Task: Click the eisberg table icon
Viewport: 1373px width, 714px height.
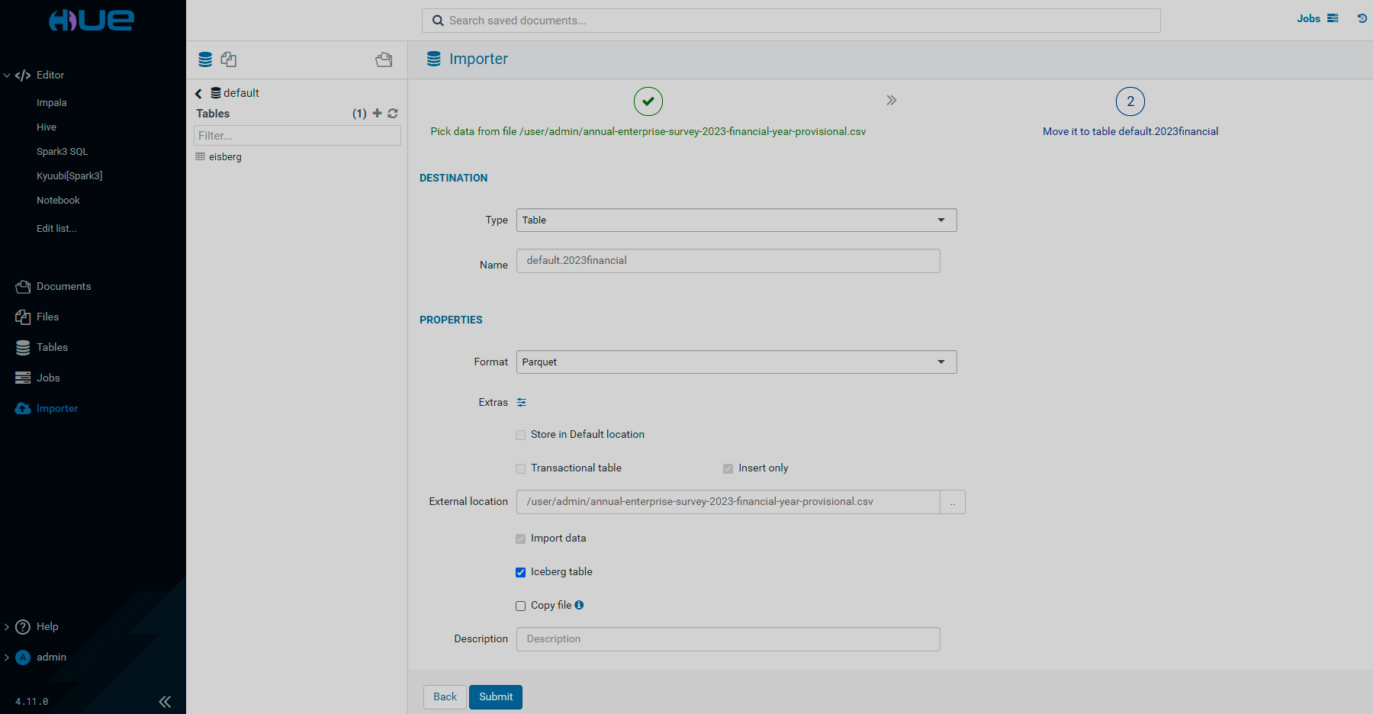Action: pyautogui.click(x=200, y=156)
